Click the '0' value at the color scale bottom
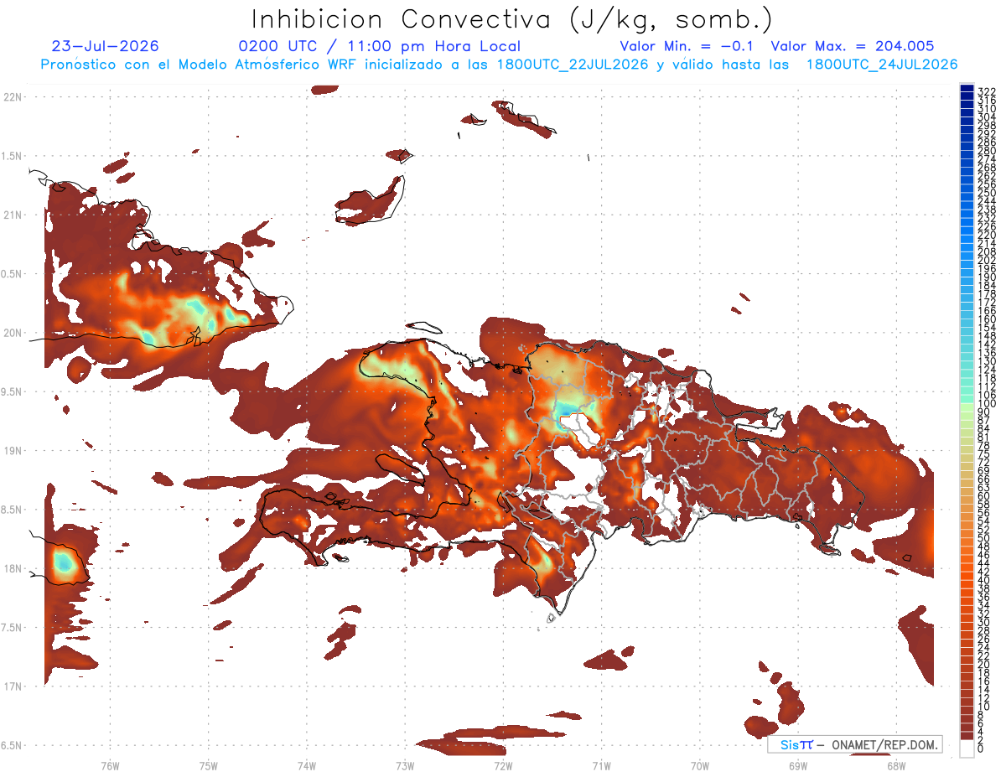 (x=981, y=749)
